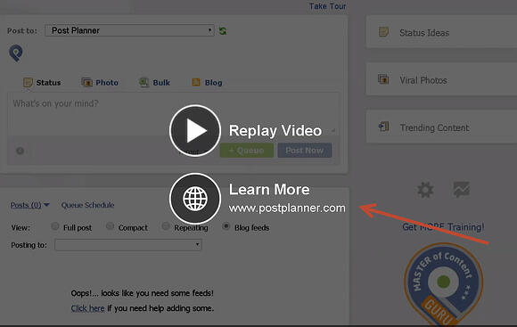Click the chart analytics icon beside the gear
This screenshot has height=327, width=517.
tap(461, 190)
